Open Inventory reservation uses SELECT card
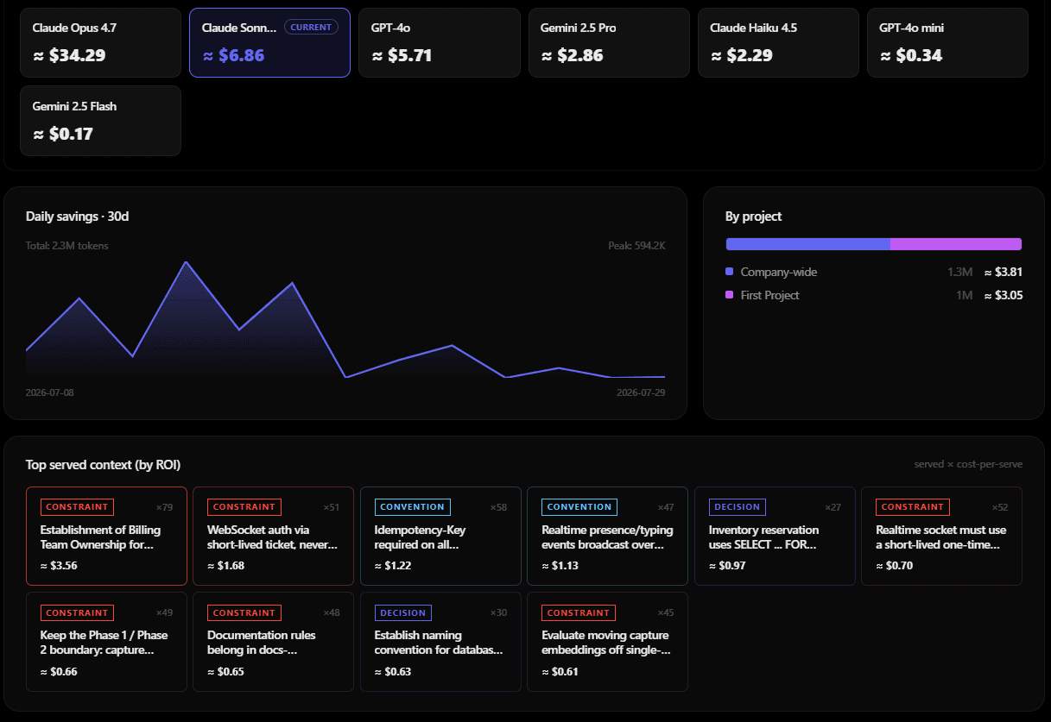 point(775,536)
